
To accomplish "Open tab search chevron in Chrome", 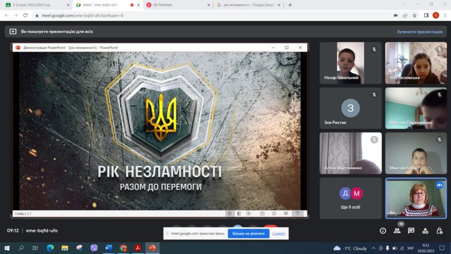I will pyautogui.click(x=405, y=4).
